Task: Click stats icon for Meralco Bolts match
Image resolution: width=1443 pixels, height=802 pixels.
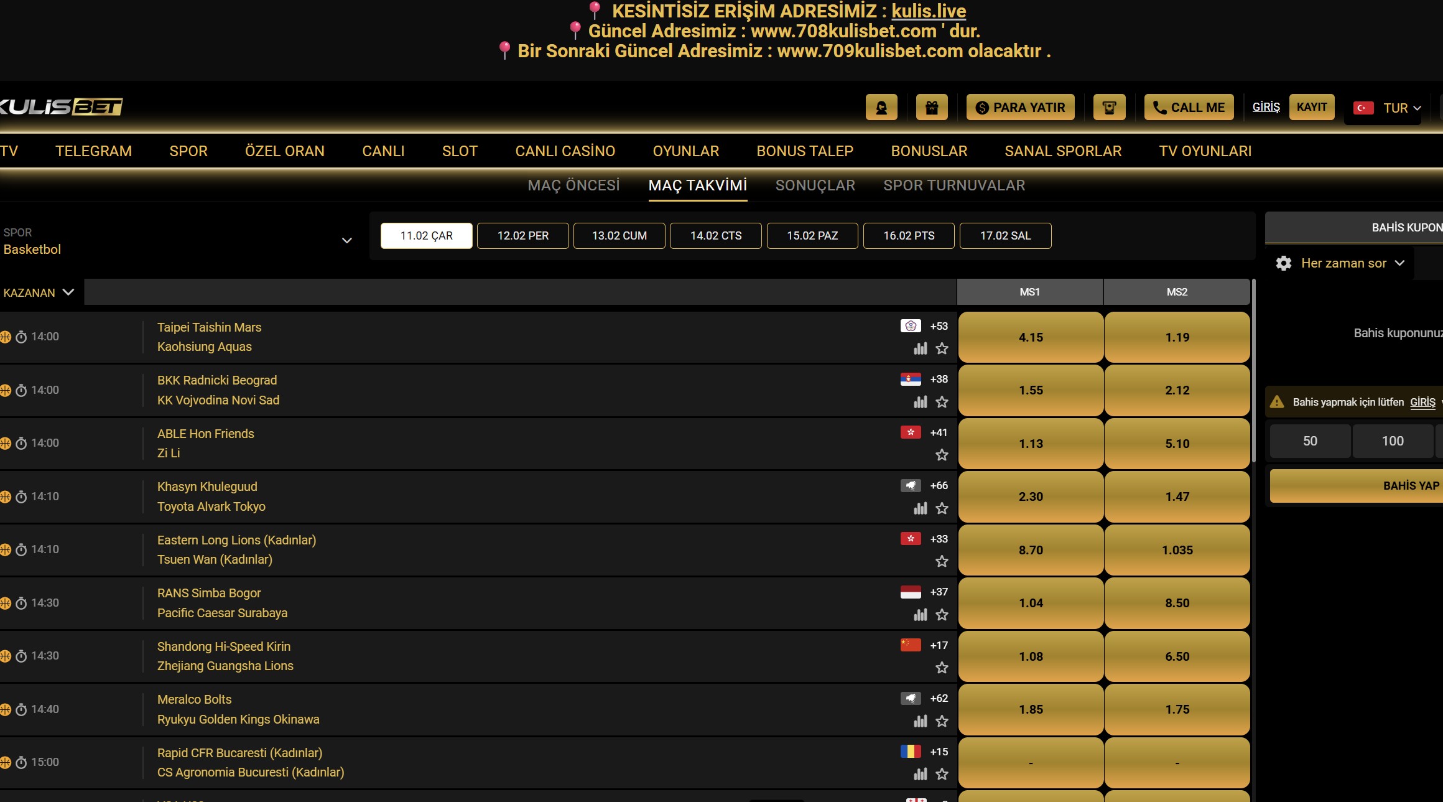Action: coord(920,721)
